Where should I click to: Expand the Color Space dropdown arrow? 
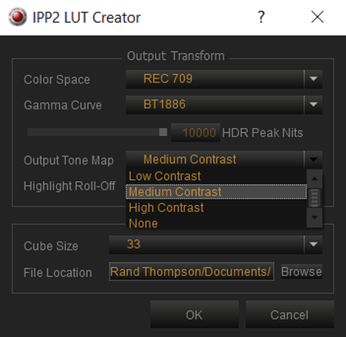(314, 79)
